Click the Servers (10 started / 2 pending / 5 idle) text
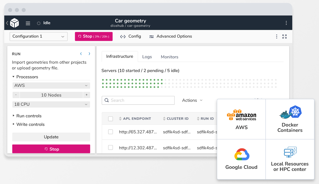The image size is (319, 184). 140,71
